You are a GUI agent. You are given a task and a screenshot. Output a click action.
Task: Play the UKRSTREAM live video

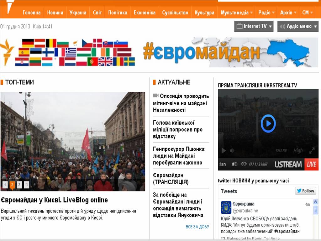pyautogui.click(x=268, y=123)
